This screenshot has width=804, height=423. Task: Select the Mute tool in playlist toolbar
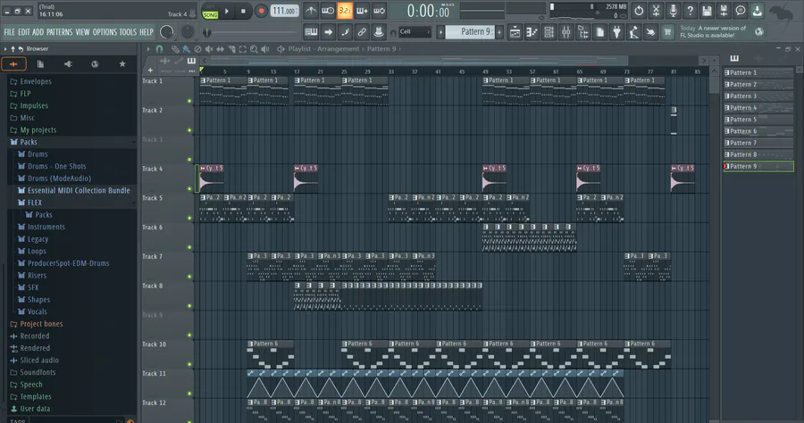(x=209, y=49)
